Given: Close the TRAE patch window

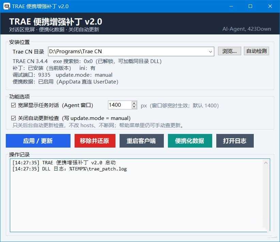Looking at the screenshot, I should click(x=270, y=6).
